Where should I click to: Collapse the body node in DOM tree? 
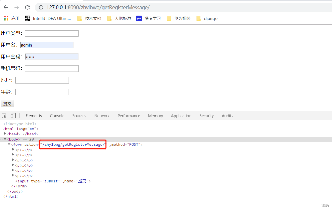coord(5,139)
